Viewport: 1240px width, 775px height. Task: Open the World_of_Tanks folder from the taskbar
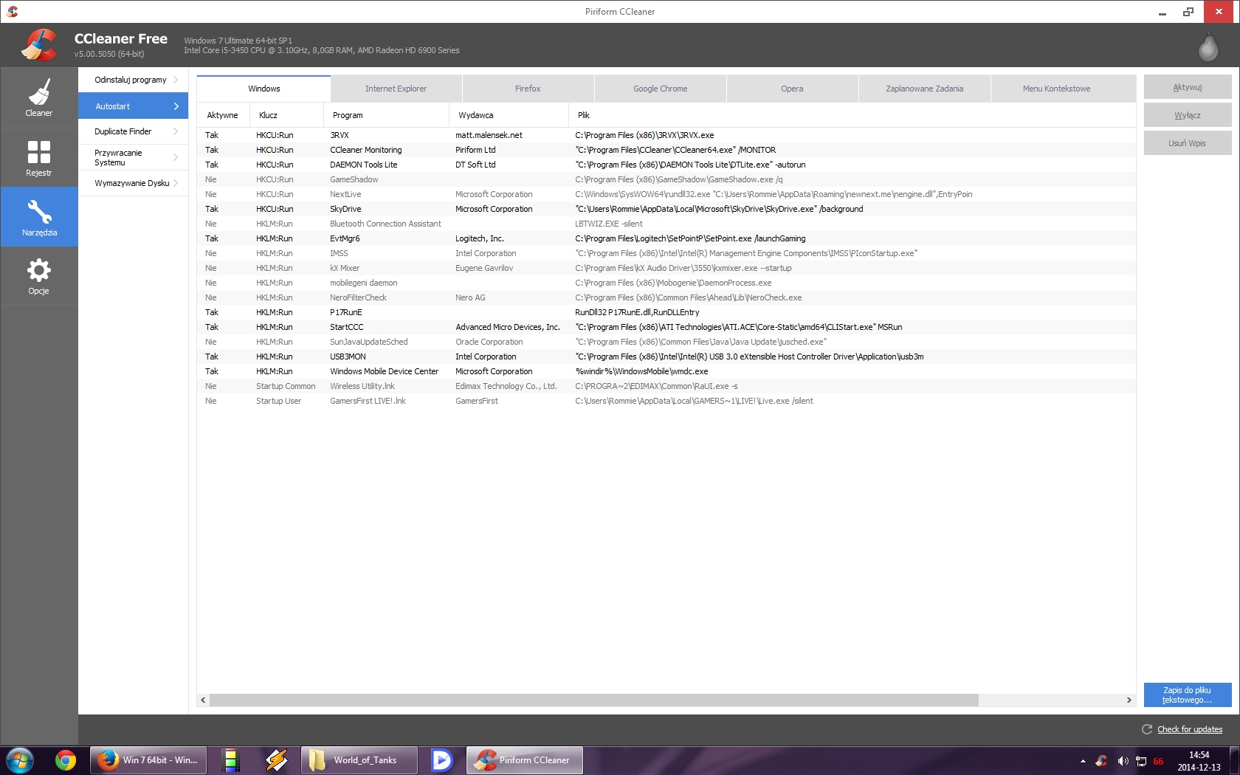click(359, 760)
